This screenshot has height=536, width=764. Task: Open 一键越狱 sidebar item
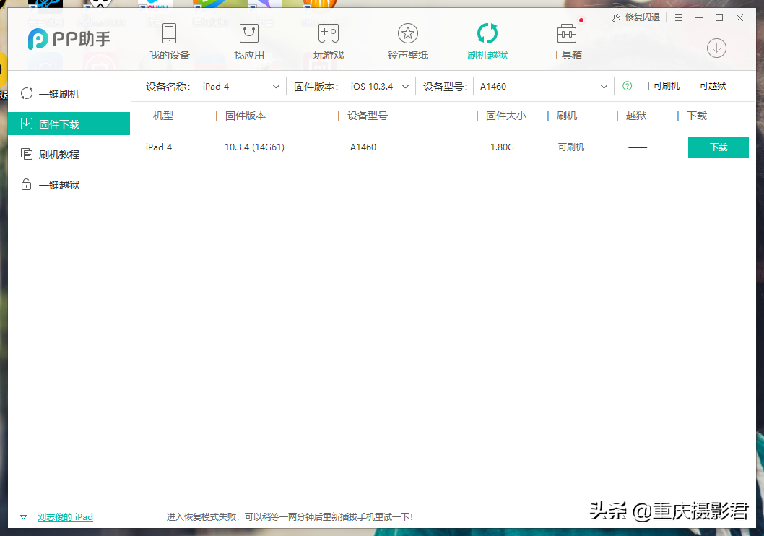(x=69, y=185)
